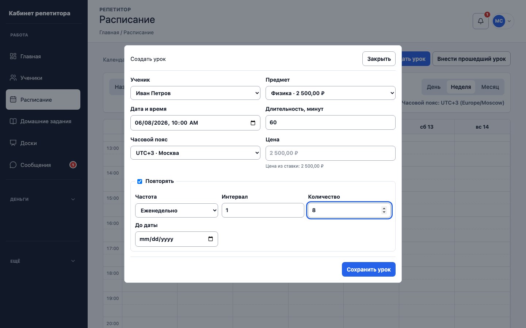Open Доски in the sidebar menu
This screenshot has width=526, height=328.
click(43, 143)
